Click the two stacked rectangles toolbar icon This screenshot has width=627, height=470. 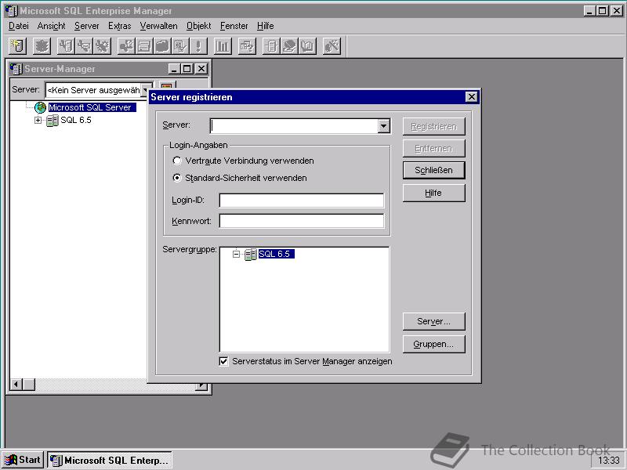[x=144, y=46]
